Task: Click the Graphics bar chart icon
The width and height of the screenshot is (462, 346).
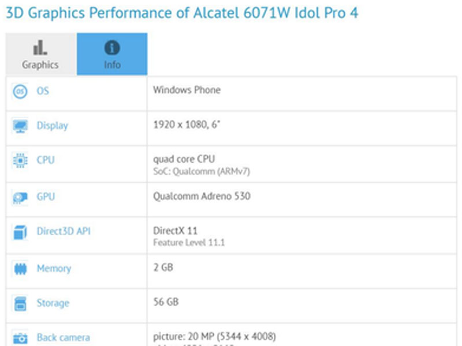Action: (40, 48)
